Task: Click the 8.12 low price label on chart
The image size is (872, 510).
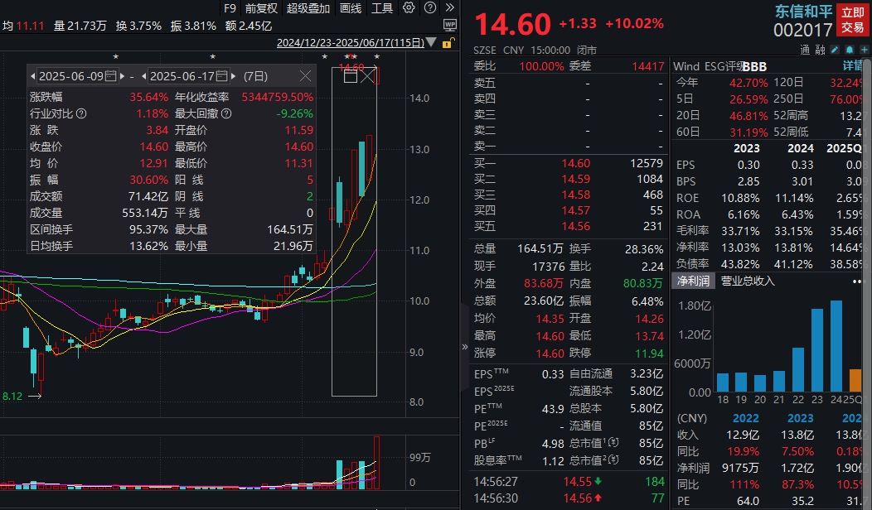Action: [12, 396]
